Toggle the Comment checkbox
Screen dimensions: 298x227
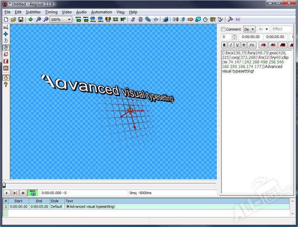[x=223, y=29]
